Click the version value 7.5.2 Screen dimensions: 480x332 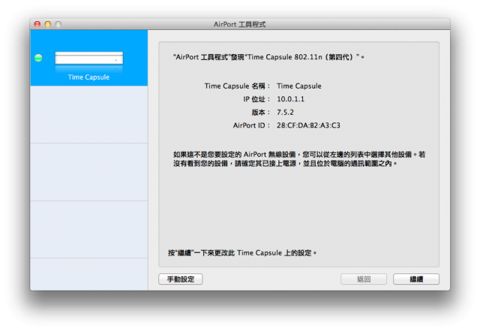pos(285,112)
